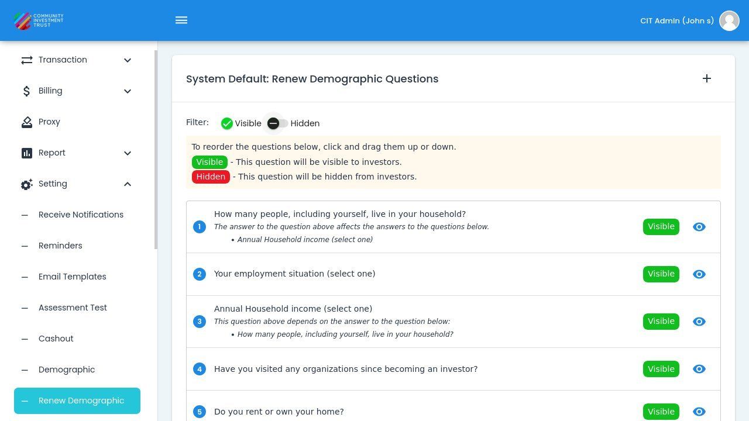
Task: Open the Demographic menu item
Action: 67,370
